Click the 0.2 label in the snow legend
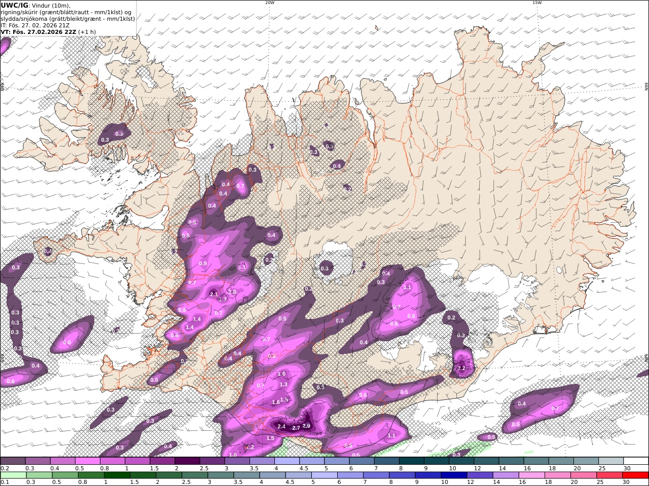 click(4, 468)
